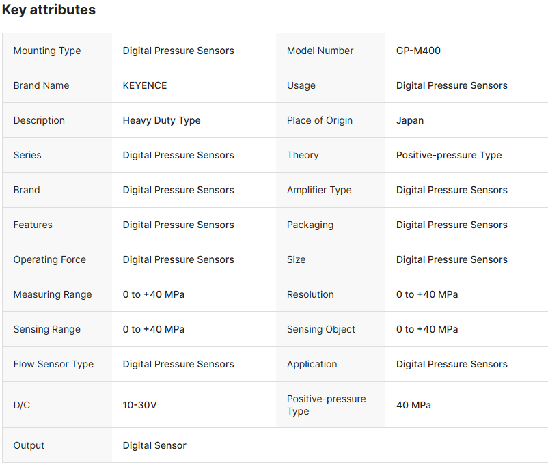Click the Amplifier Type label
548x463 pixels.
pos(319,190)
